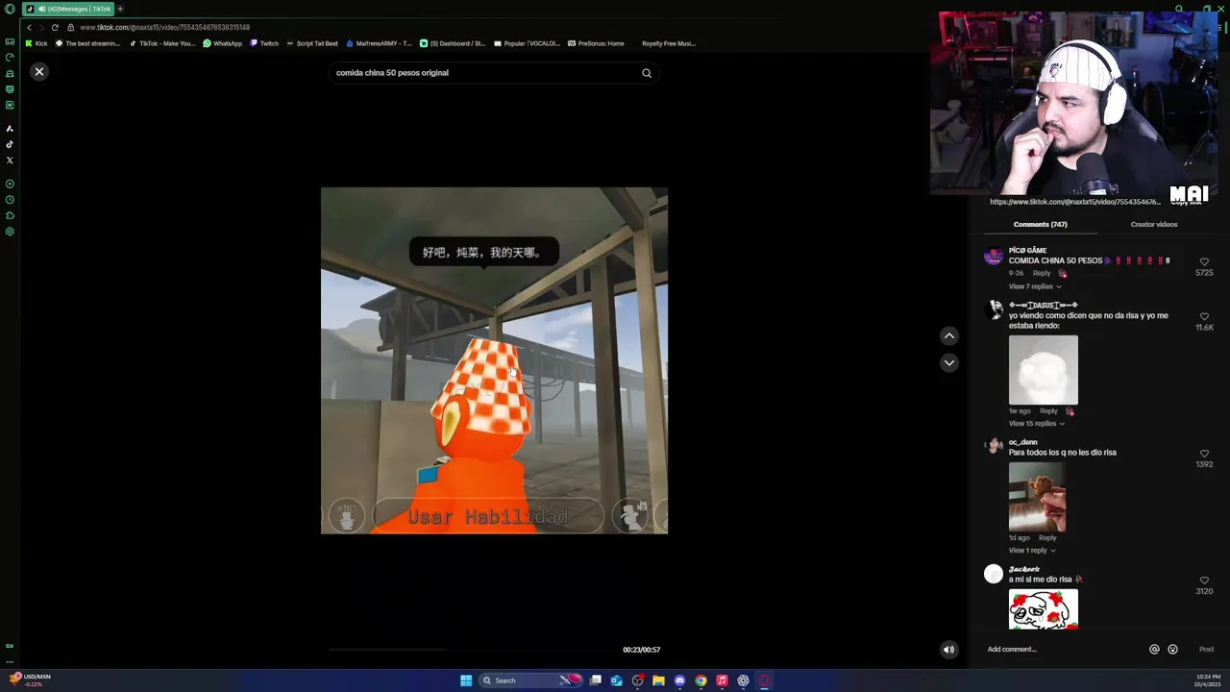Open Jackeek profile avatar
Screen dimensions: 1230x692
[x=994, y=574]
